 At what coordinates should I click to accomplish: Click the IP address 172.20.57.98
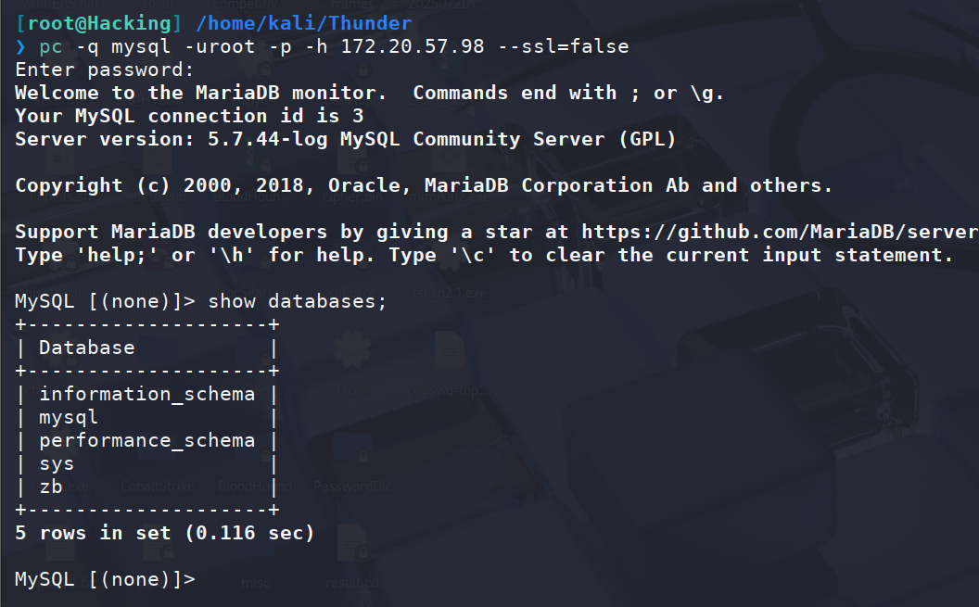tap(412, 46)
